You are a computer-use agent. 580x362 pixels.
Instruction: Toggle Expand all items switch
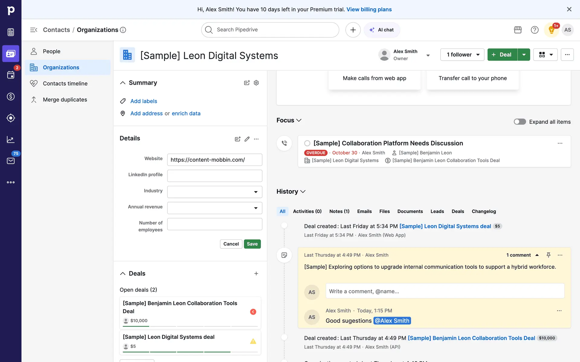520,122
